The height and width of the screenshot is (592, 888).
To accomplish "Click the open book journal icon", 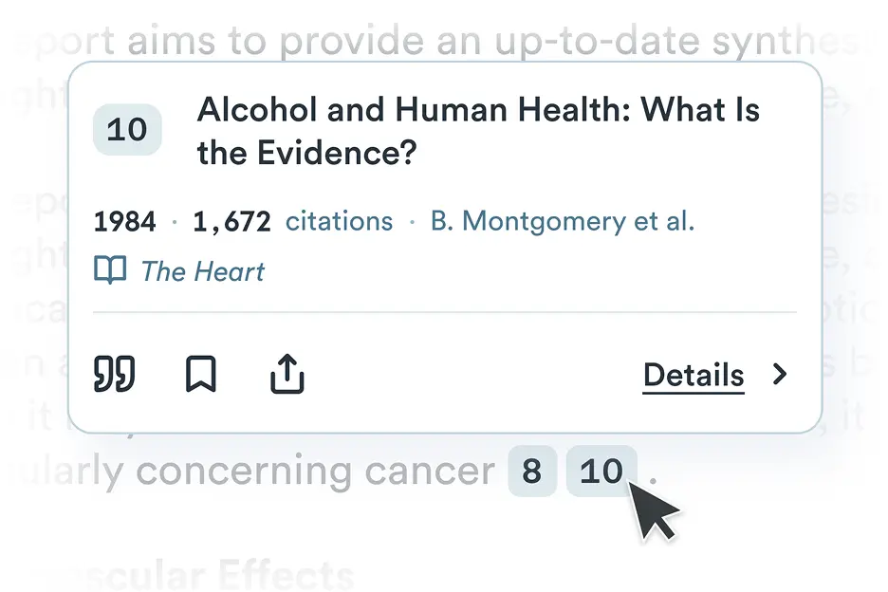I will [110, 270].
